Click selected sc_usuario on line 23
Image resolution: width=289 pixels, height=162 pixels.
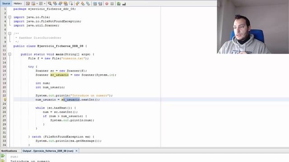tap(70, 99)
